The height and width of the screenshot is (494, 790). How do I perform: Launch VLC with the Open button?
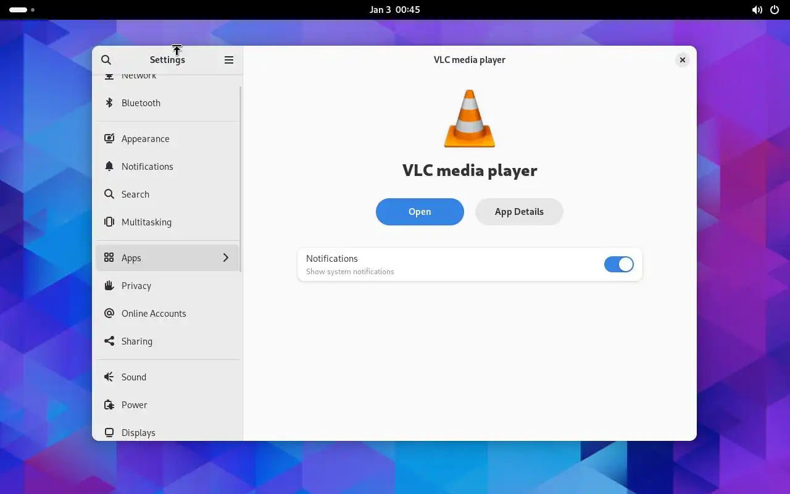420,212
